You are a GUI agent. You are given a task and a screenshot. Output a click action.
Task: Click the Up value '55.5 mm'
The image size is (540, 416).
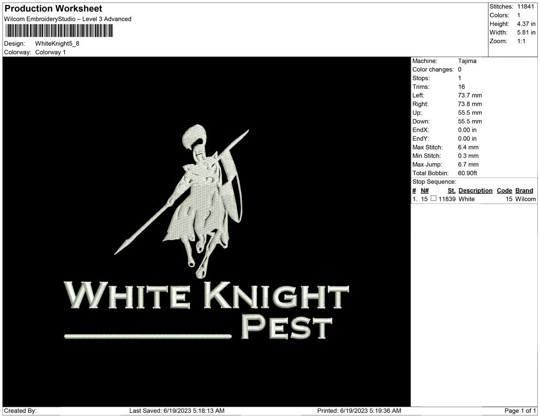tap(470, 112)
